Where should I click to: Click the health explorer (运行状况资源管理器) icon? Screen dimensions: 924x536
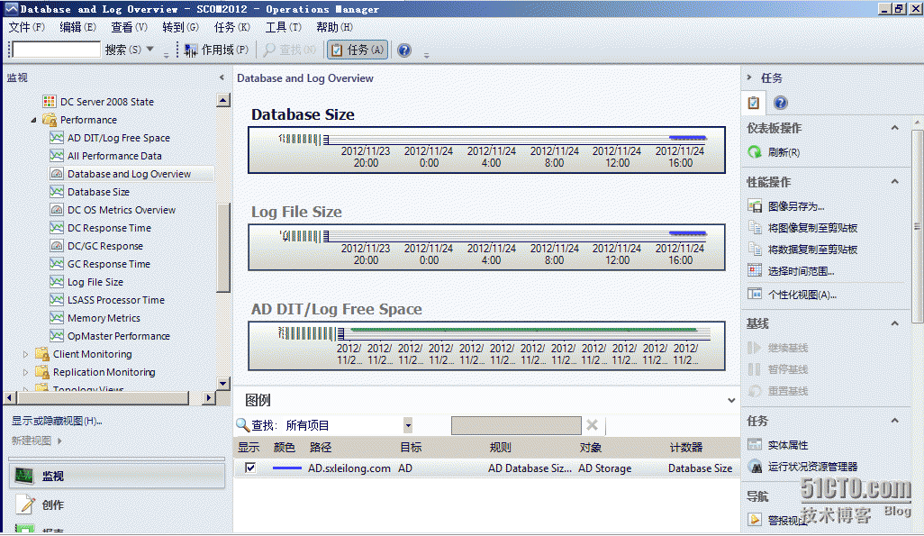point(755,467)
